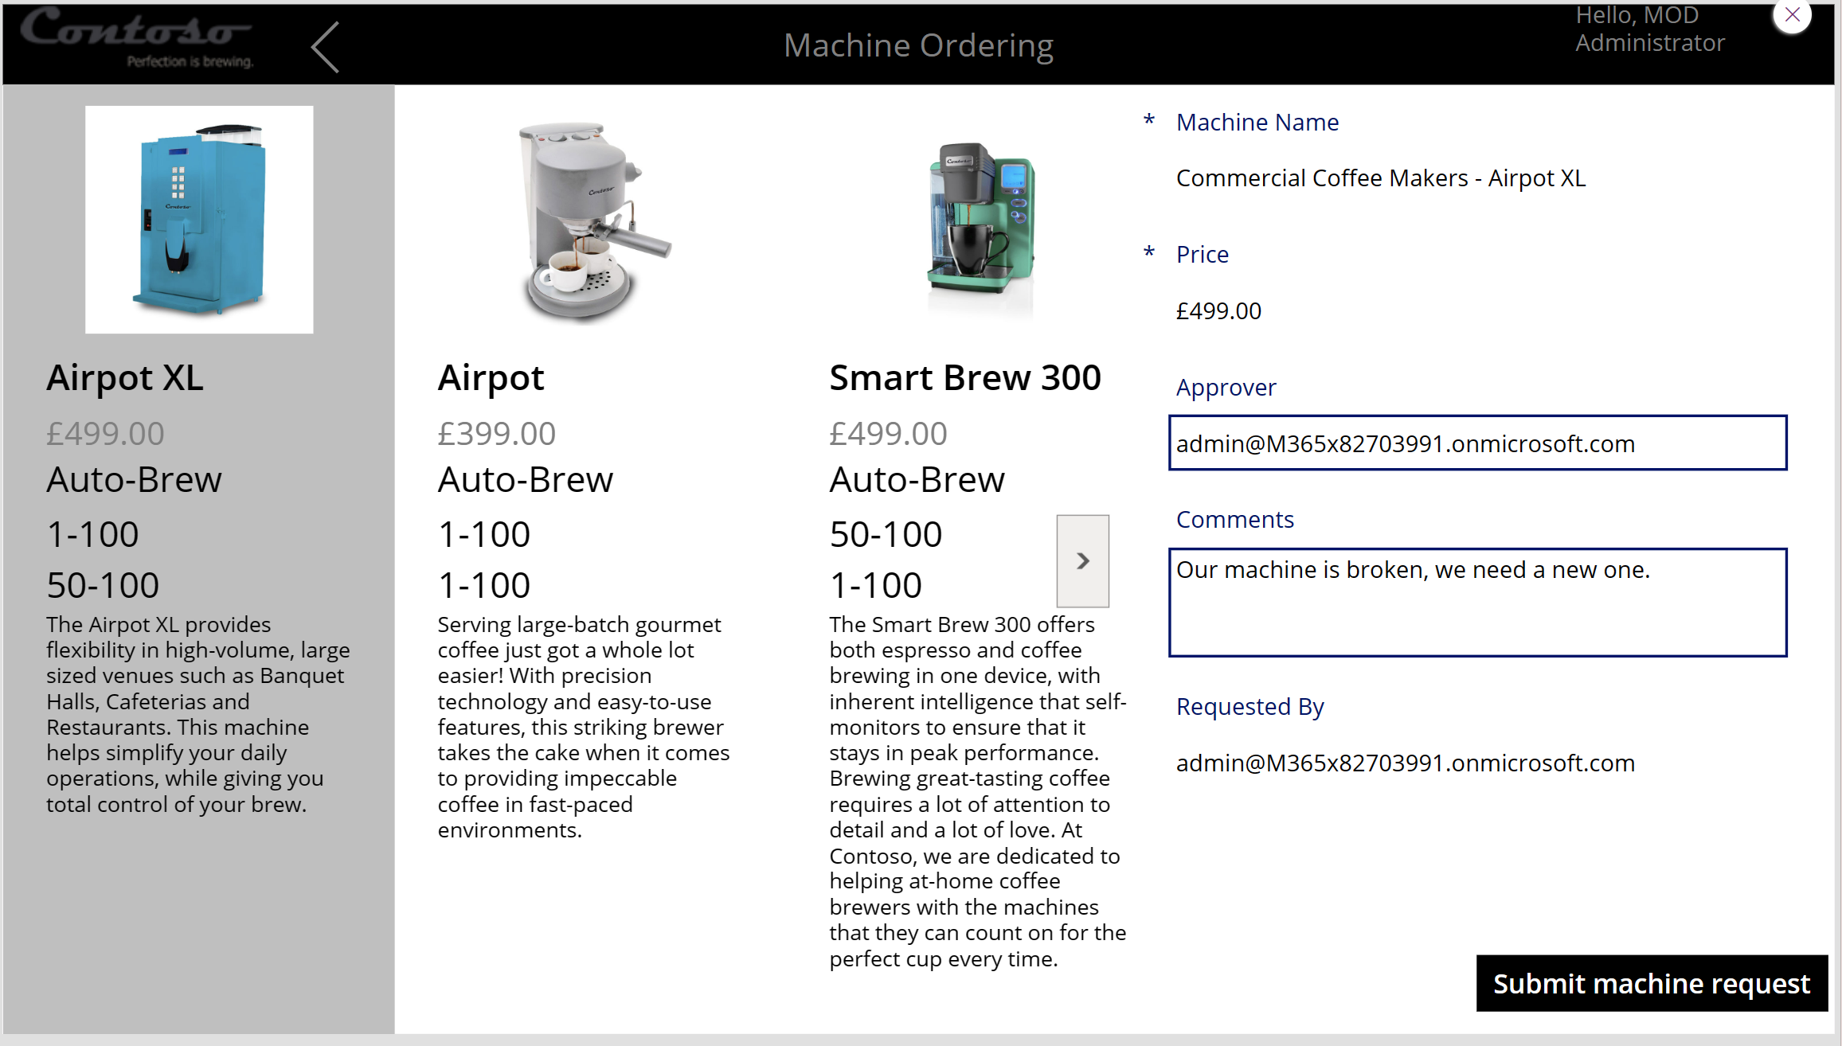
Task: Expand the next machines with the right chevron
Action: click(1082, 560)
